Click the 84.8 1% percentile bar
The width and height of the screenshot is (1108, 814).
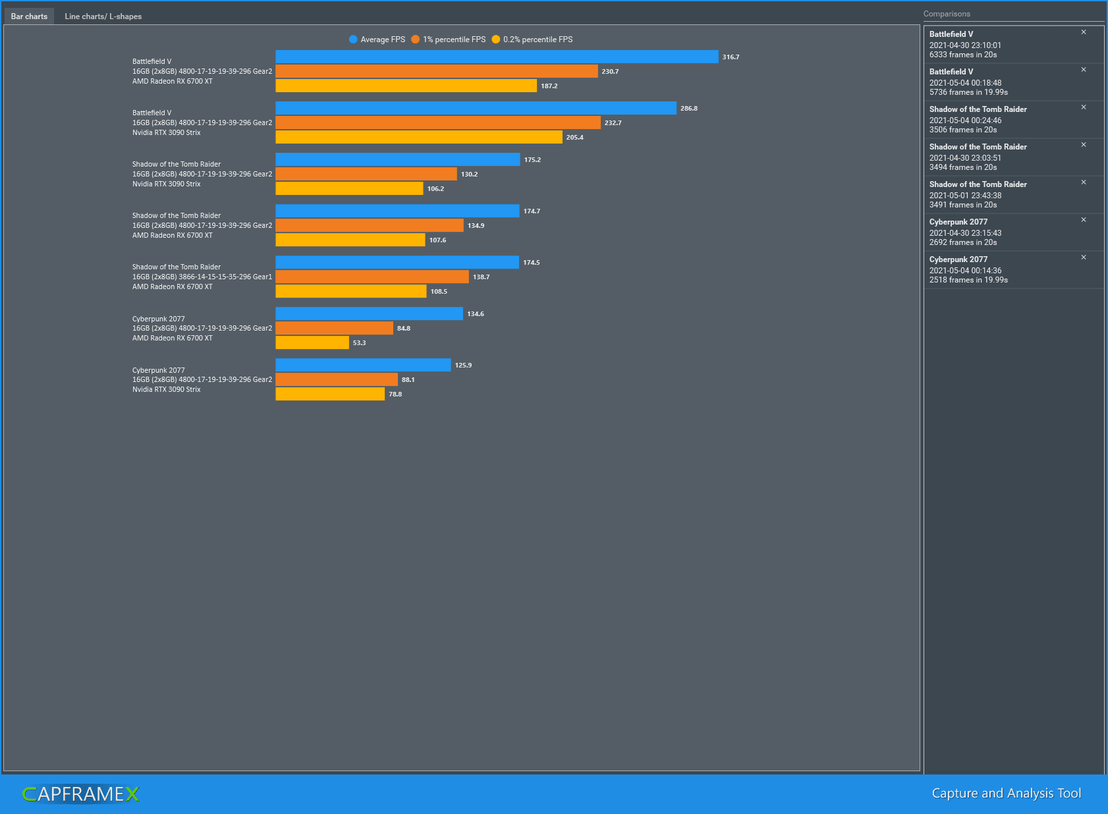point(335,328)
